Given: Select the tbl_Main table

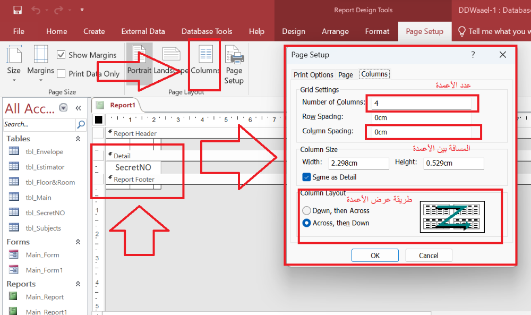Looking at the screenshot, I should tap(38, 197).
